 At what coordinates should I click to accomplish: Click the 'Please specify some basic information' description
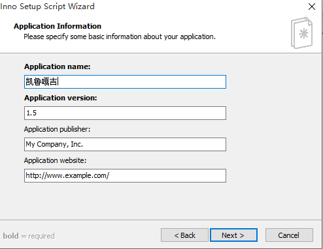click(x=120, y=37)
